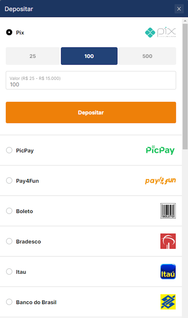
Task: Focus the Valor amount input field
Action: [x=91, y=80]
